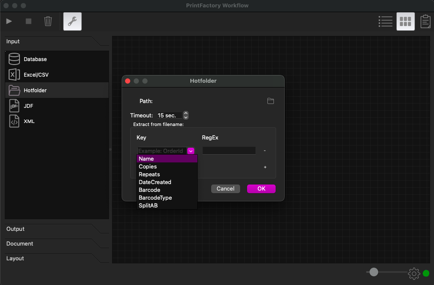Open the clipboard notes icon
The image size is (434, 285).
coord(425,21)
